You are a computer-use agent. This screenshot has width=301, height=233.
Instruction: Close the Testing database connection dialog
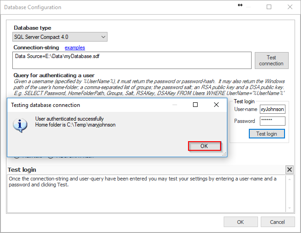216,105
